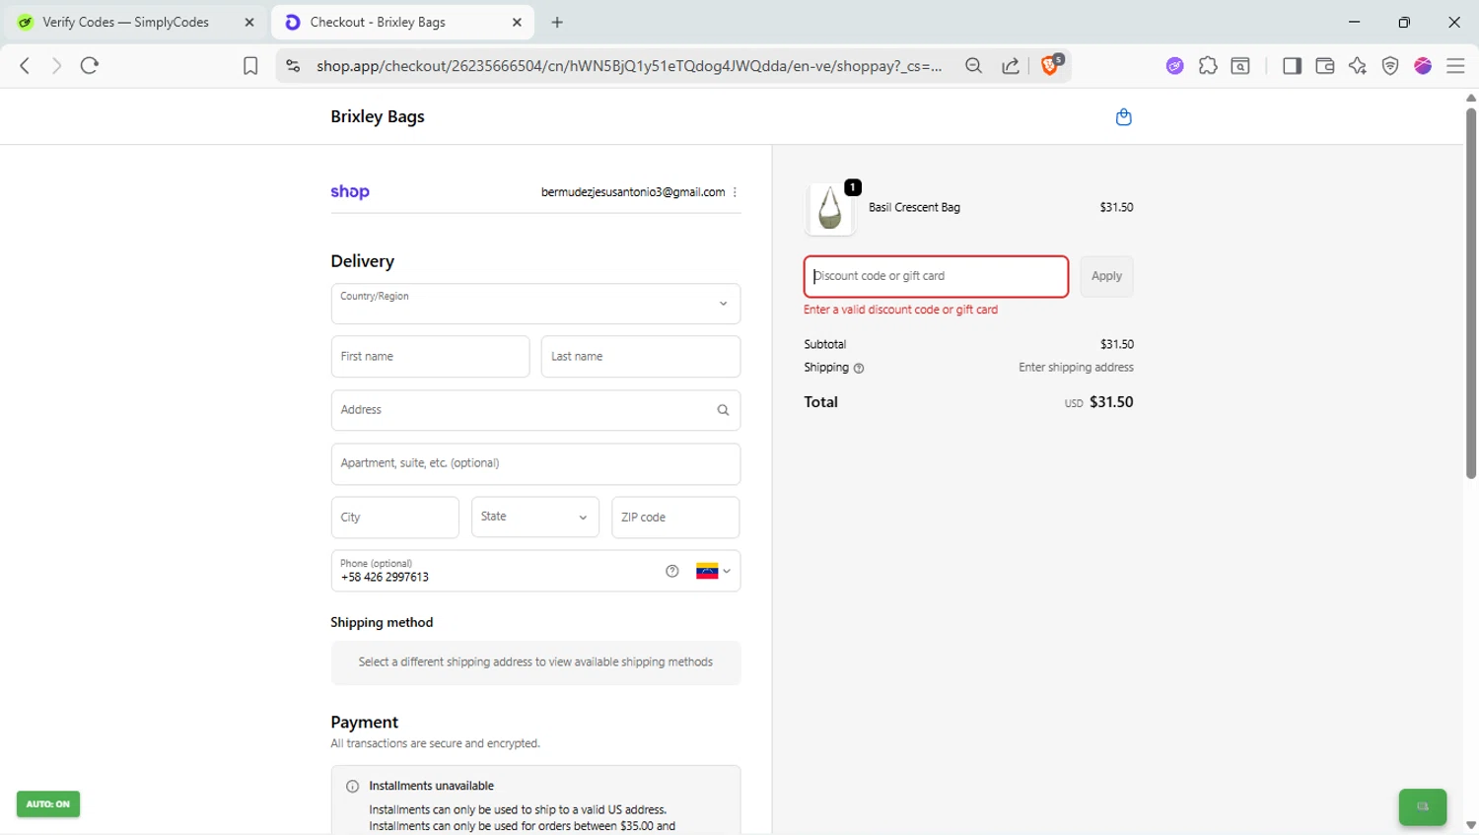Open the browser hamburger menu
1479x835 pixels.
[x=1455, y=66]
